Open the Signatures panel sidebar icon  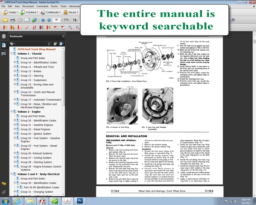(x=4, y=54)
